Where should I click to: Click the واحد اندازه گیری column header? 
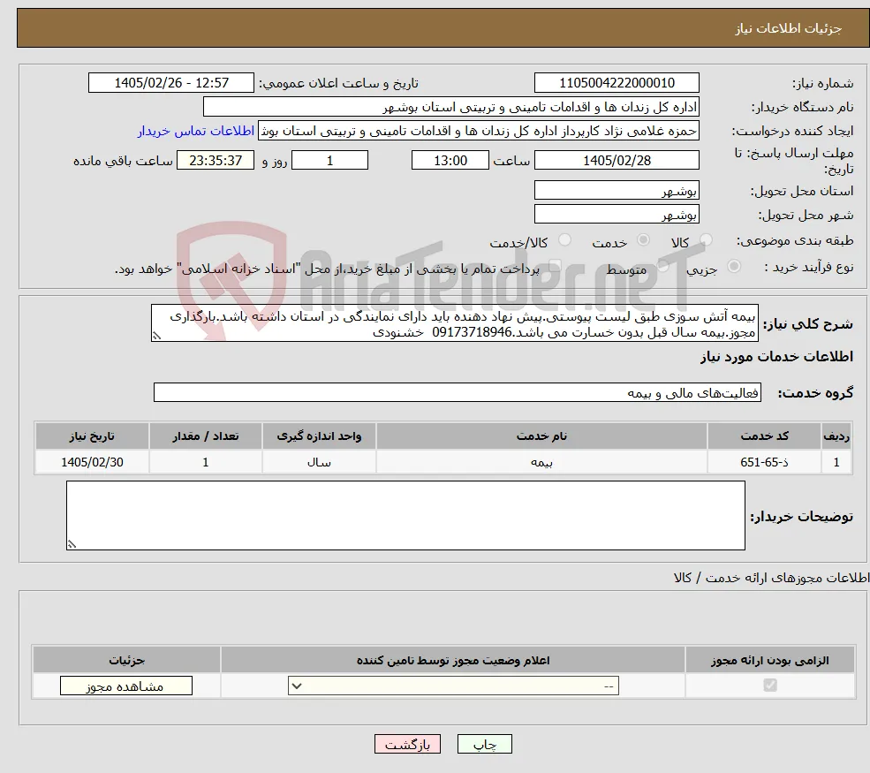click(x=319, y=436)
